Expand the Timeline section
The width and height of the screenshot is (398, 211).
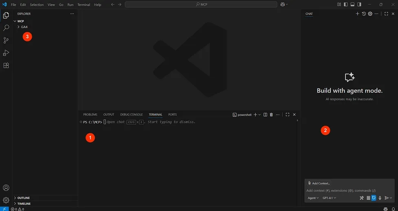[x=45, y=204]
